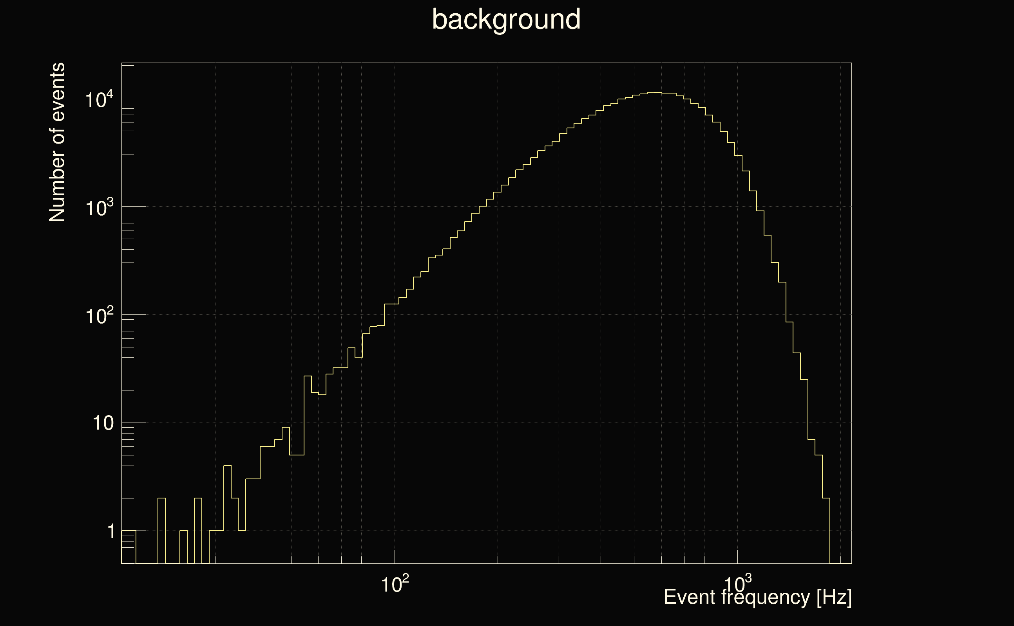This screenshot has height=626, width=1014.
Task: Click the histogram curve at 10^3 Hz gridline
Action: click(x=738, y=156)
